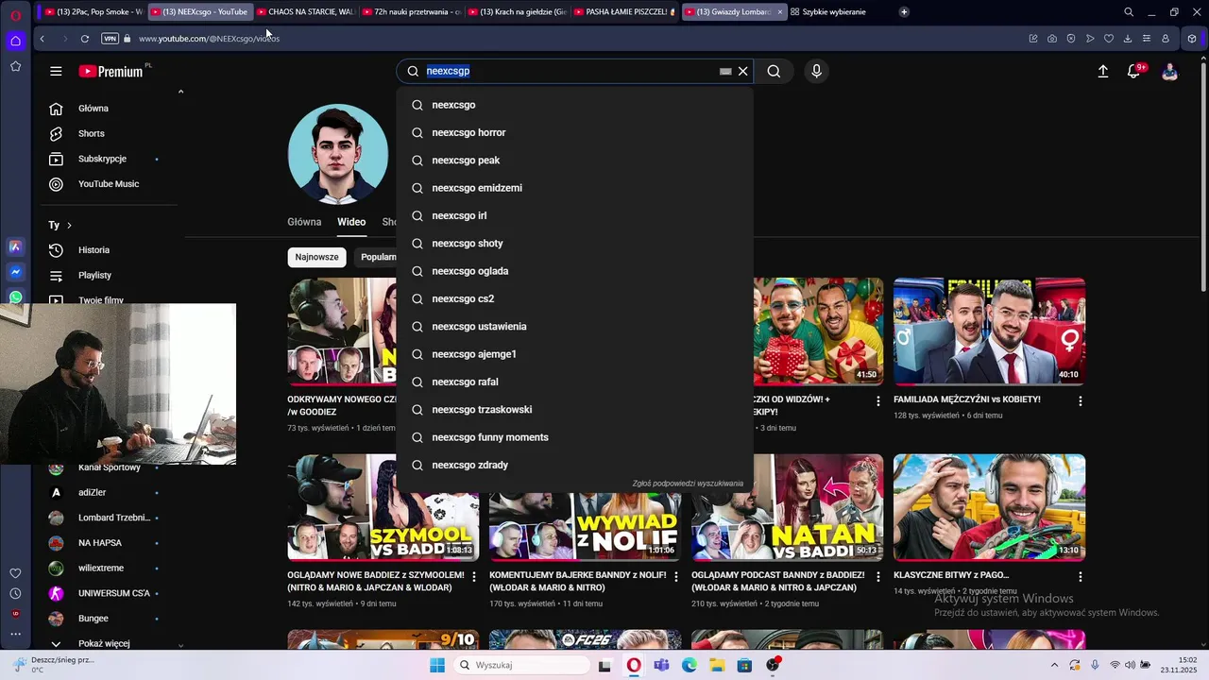Expand the Ty section chevron
The height and width of the screenshot is (680, 1209).
click(69, 225)
